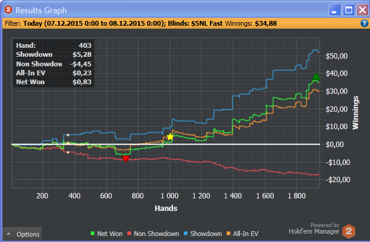
Task: Click the Today date range filter text
Action: (x=94, y=23)
